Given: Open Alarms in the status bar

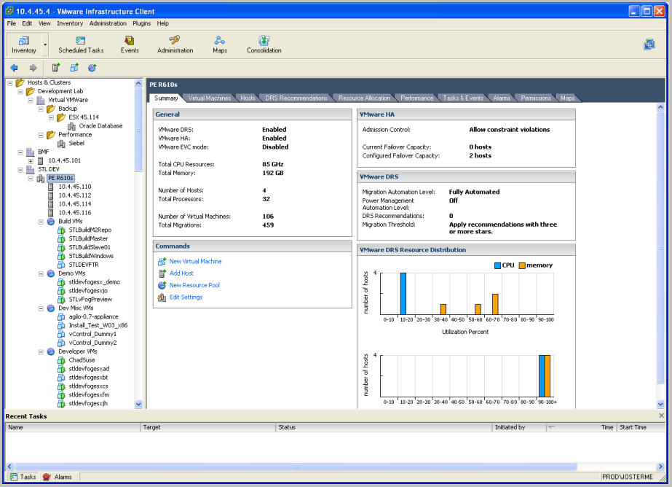Looking at the screenshot, I should [58, 477].
